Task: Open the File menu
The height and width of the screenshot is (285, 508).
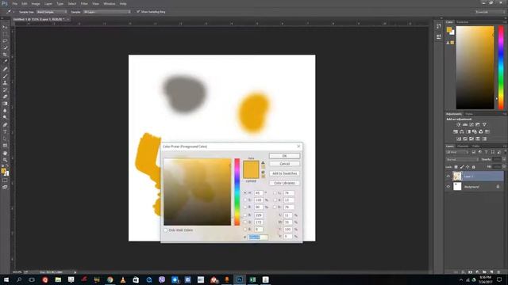Action: (x=14, y=3)
